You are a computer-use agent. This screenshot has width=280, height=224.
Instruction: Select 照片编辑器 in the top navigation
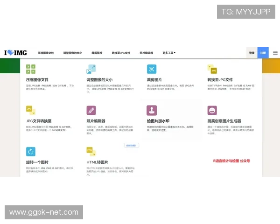point(146,53)
